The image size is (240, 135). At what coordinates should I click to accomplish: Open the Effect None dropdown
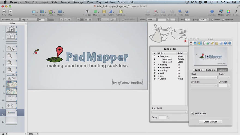(x=204, y=78)
